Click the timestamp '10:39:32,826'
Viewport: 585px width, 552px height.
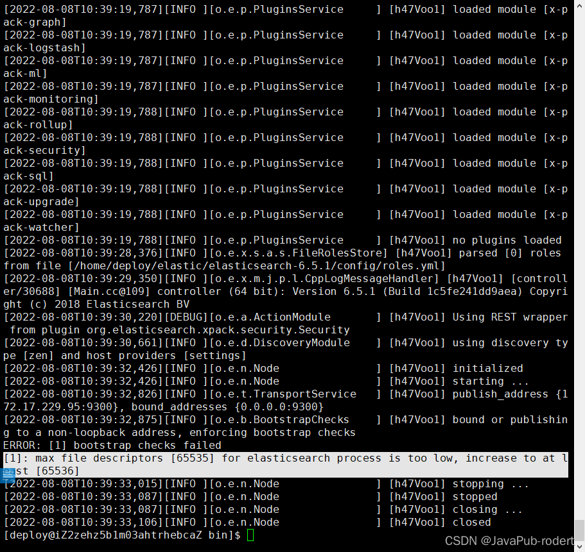point(122,394)
